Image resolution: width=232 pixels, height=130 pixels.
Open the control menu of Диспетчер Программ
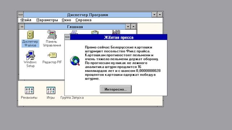pyautogui.click(x=21, y=15)
